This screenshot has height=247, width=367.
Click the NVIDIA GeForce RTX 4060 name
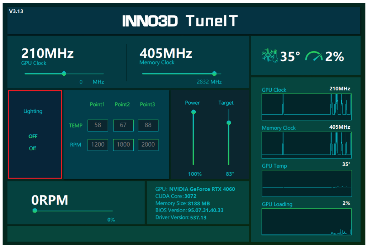[x=202, y=189]
